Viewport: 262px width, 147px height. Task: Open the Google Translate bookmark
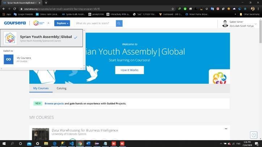coord(24,14)
